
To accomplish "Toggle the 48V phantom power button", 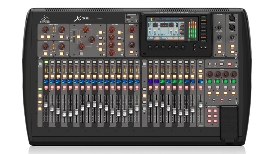I will 42,37.
